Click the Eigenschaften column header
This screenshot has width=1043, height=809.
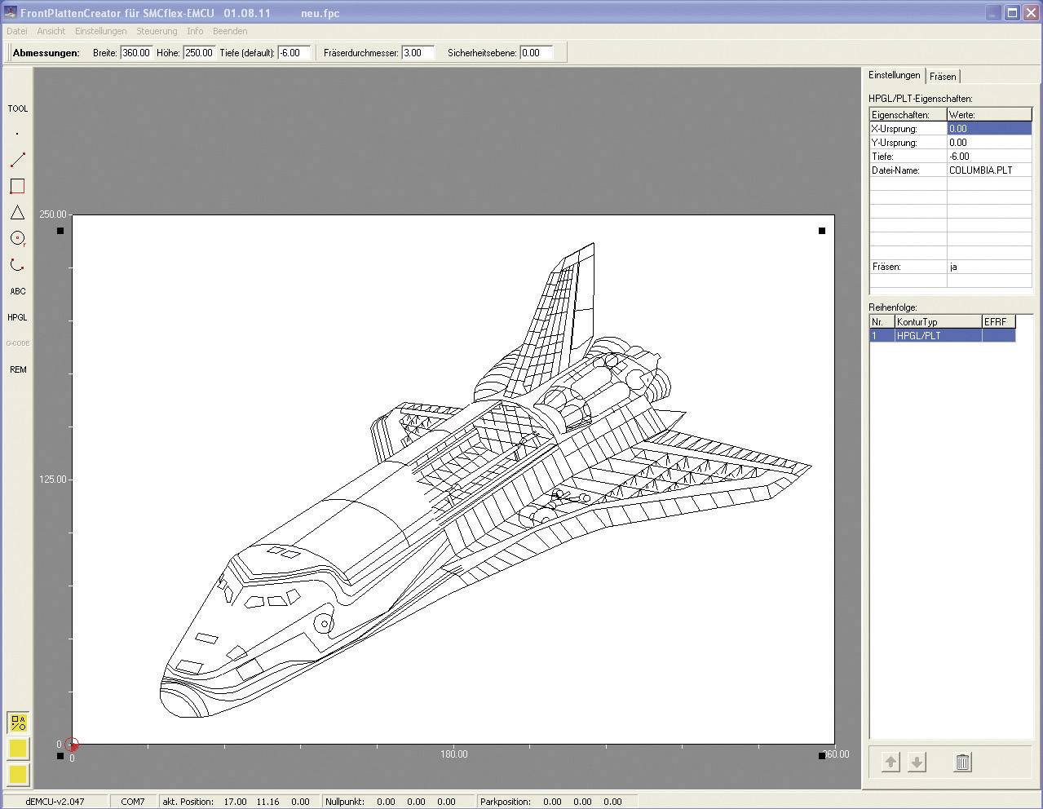coord(908,114)
